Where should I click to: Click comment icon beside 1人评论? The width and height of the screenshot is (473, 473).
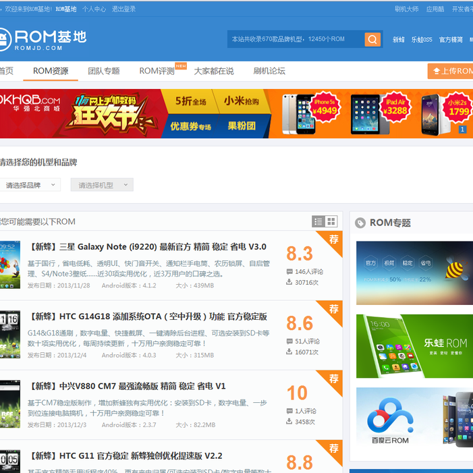(x=289, y=411)
